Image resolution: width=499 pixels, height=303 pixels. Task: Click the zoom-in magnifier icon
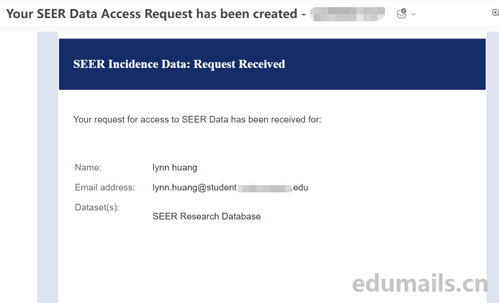pyautogui.click(x=495, y=13)
